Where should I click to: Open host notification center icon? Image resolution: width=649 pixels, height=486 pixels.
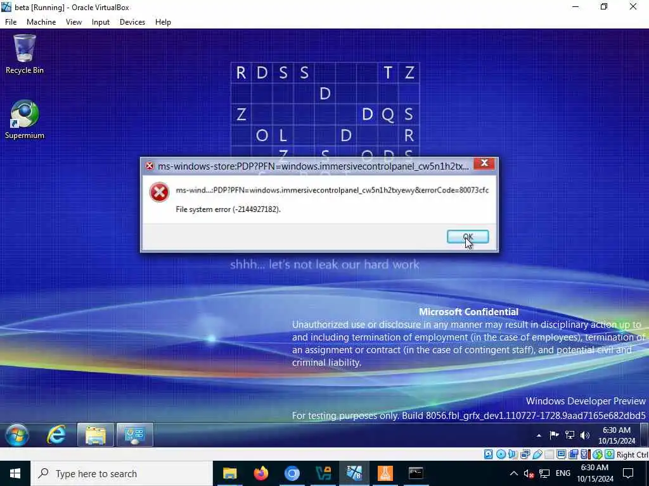(x=628, y=473)
